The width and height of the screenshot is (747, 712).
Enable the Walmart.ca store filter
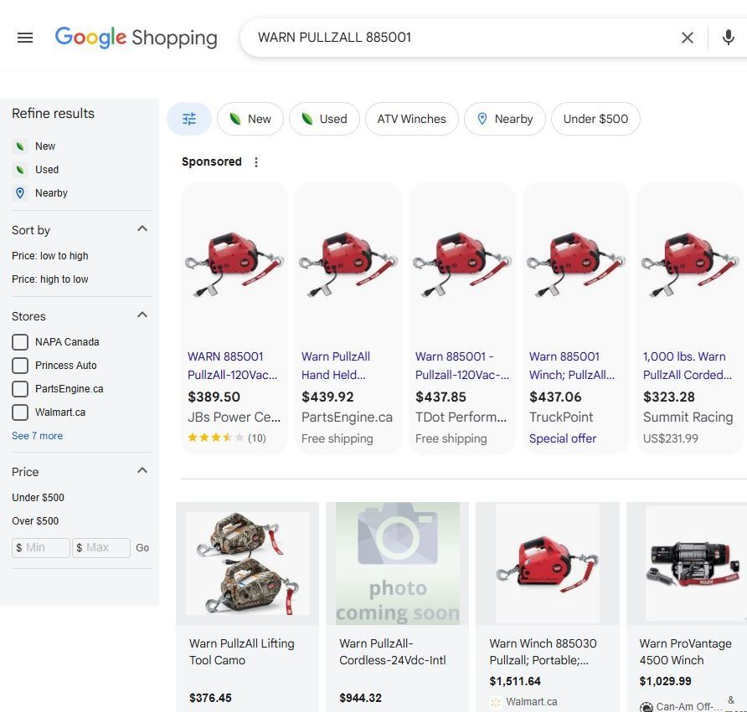20,412
